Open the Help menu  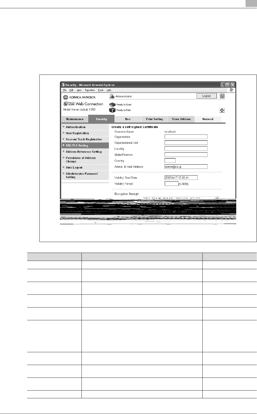pos(109,90)
